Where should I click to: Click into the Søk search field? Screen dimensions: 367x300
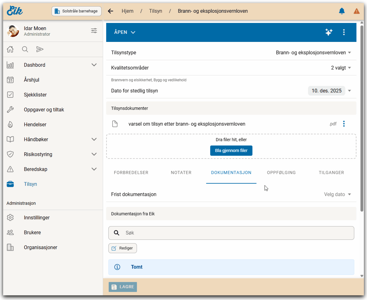[x=236, y=233]
